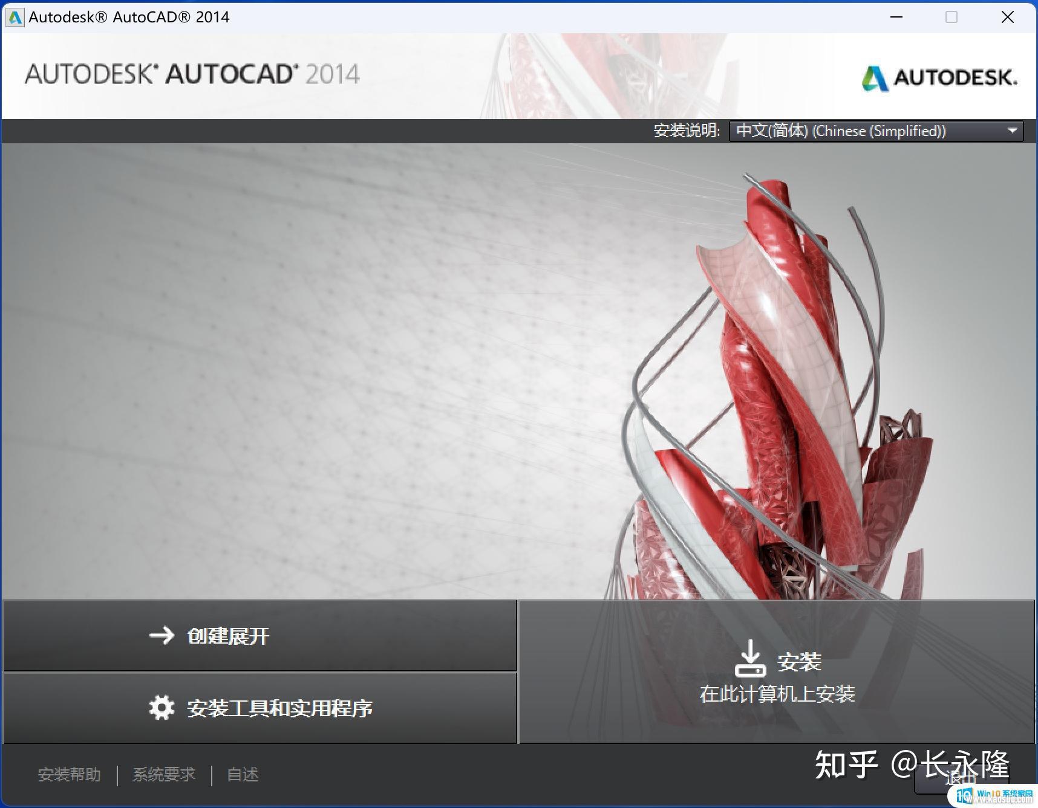Click the 退出 exit button
1038x808 pixels.
point(961,778)
